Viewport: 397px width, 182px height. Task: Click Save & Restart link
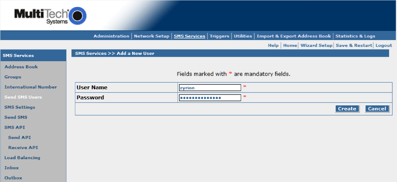[354, 45]
